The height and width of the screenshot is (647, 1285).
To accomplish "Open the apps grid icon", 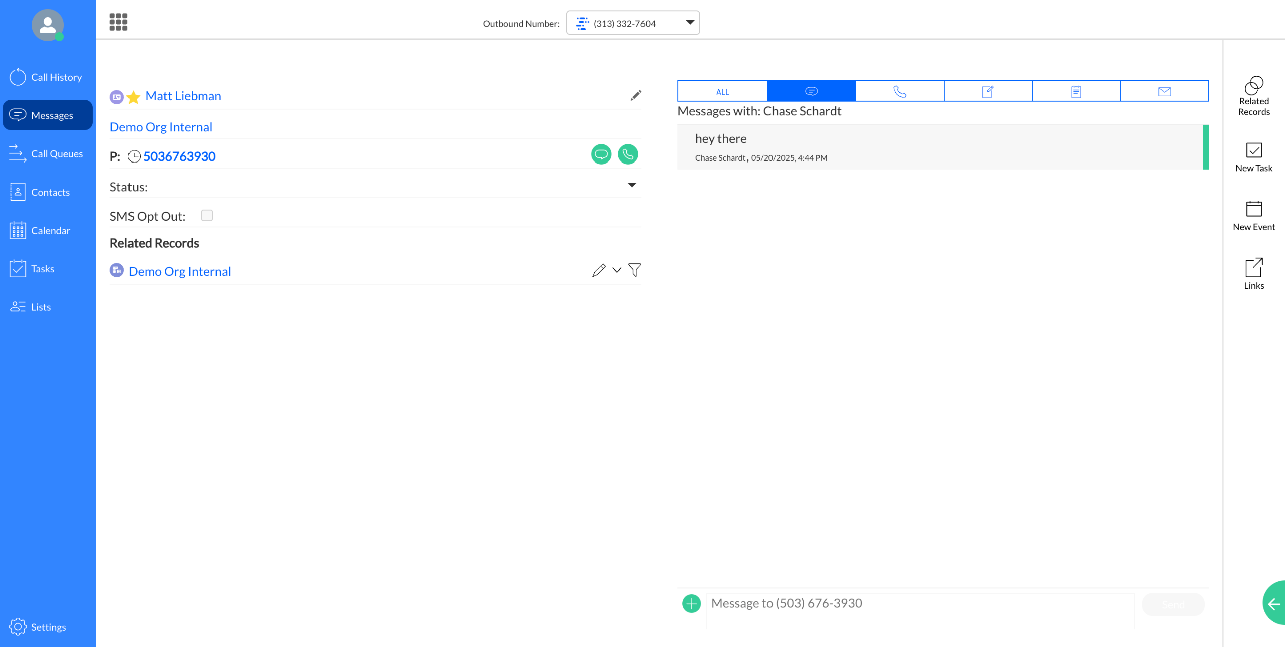I will pos(118,22).
